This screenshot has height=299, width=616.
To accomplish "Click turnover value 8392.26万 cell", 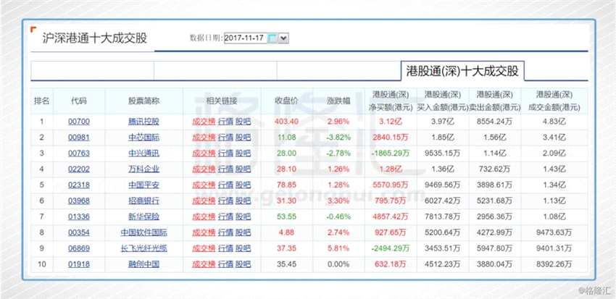I will tap(554, 264).
